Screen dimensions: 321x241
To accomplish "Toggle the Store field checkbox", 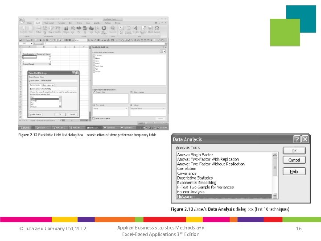I will (x=94, y=58).
